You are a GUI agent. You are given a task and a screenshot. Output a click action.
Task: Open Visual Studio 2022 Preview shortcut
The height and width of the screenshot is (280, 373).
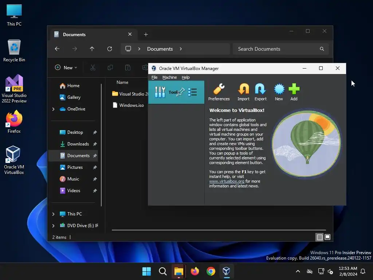tap(14, 89)
